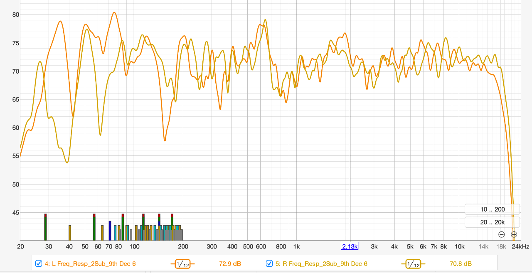Click the 1/12 smoothing icon for R trace

tap(413, 264)
